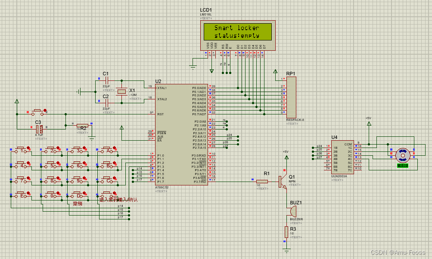Select ULN2003A chip U4
Image resolution: width=432 pixels, height=259 pixels.
pos(342,157)
